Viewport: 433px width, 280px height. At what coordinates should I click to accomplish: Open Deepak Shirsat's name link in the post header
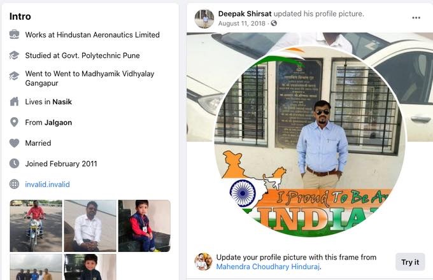tap(245, 13)
